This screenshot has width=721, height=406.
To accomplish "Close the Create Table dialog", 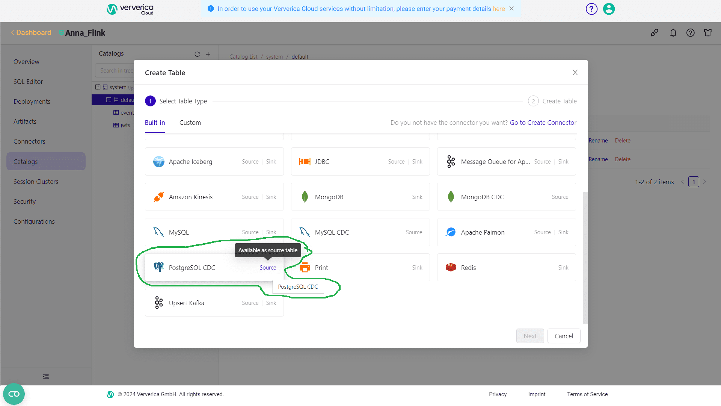I will coord(575,73).
